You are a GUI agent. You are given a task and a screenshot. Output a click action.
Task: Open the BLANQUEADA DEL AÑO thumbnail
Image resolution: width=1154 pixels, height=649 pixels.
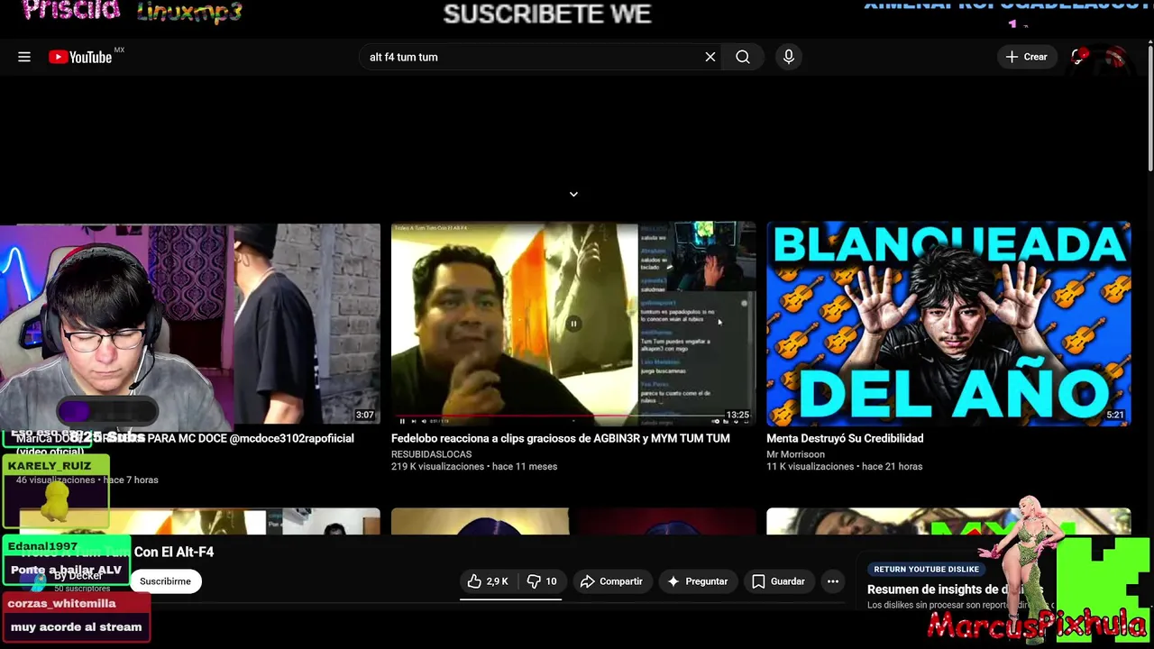point(948,324)
